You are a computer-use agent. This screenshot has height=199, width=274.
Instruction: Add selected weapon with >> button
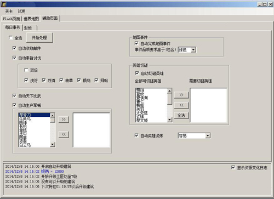coord(64,120)
